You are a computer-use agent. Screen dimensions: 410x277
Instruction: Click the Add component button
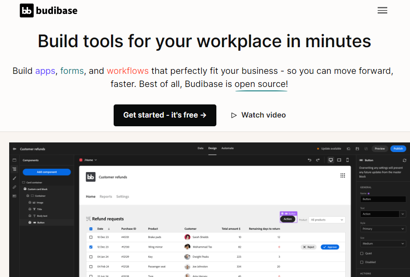(x=47, y=172)
